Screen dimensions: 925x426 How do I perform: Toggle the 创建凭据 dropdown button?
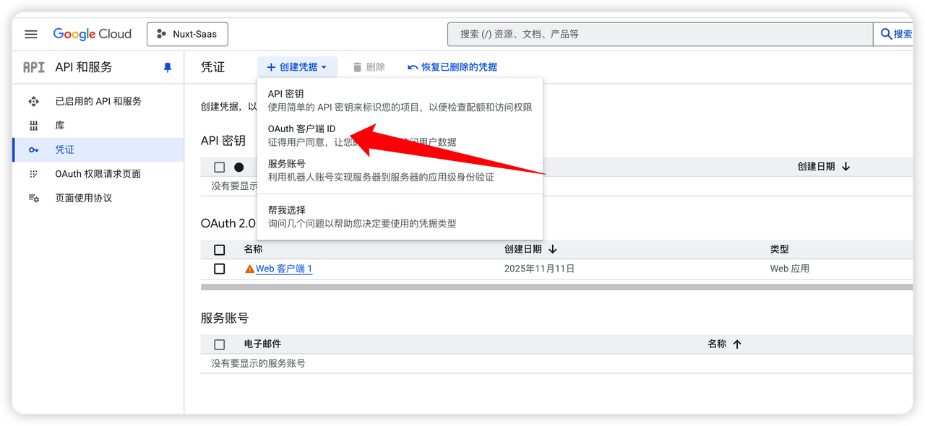(297, 67)
